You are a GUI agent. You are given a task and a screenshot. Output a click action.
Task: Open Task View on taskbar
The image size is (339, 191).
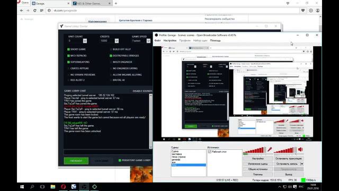42,187
